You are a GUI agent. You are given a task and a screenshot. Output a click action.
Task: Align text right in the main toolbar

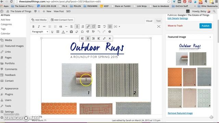point(82,27)
